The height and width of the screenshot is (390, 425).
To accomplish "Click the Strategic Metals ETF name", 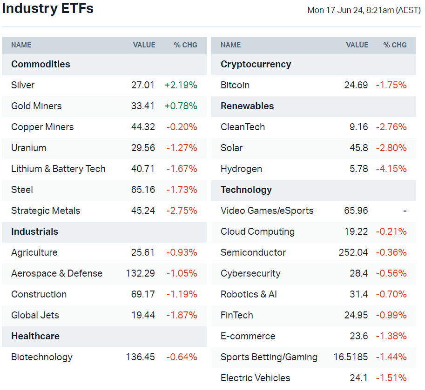I will pyautogui.click(x=46, y=211).
